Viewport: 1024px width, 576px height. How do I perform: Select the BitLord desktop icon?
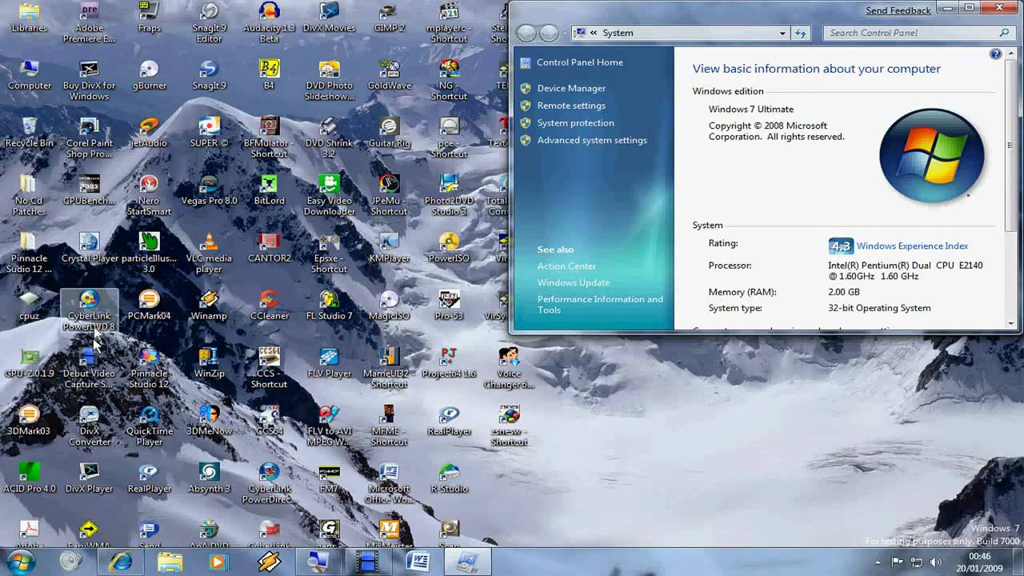(269, 190)
